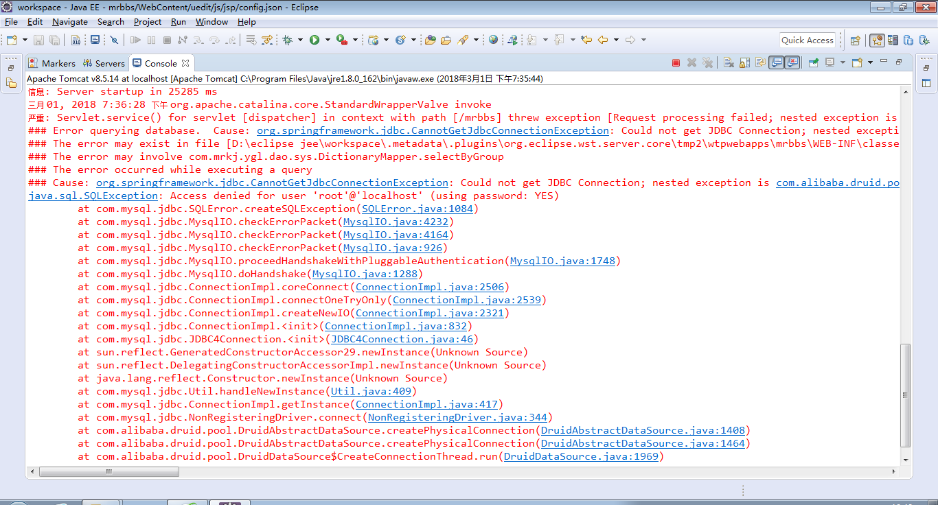This screenshot has height=505, width=938.
Task: Click the Open Web Browser globe icon
Action: click(x=493, y=40)
